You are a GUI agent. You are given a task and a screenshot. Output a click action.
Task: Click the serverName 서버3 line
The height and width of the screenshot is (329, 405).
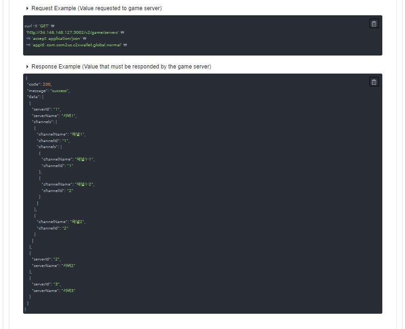(54, 291)
